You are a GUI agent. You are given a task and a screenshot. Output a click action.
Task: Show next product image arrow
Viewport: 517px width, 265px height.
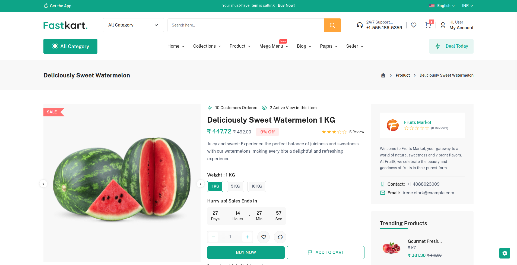point(201,184)
